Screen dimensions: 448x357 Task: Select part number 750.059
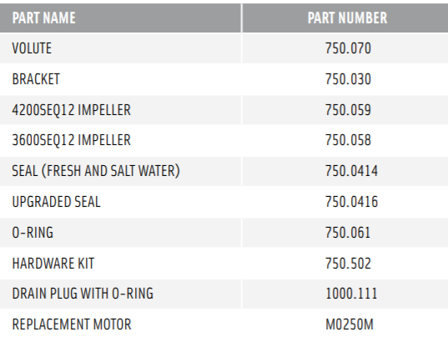pyautogui.click(x=348, y=110)
